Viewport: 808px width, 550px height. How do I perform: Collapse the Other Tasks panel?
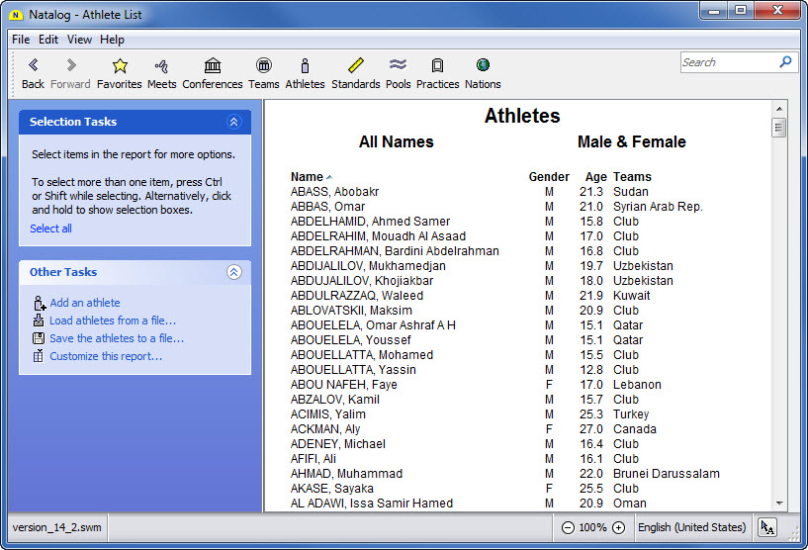(234, 272)
